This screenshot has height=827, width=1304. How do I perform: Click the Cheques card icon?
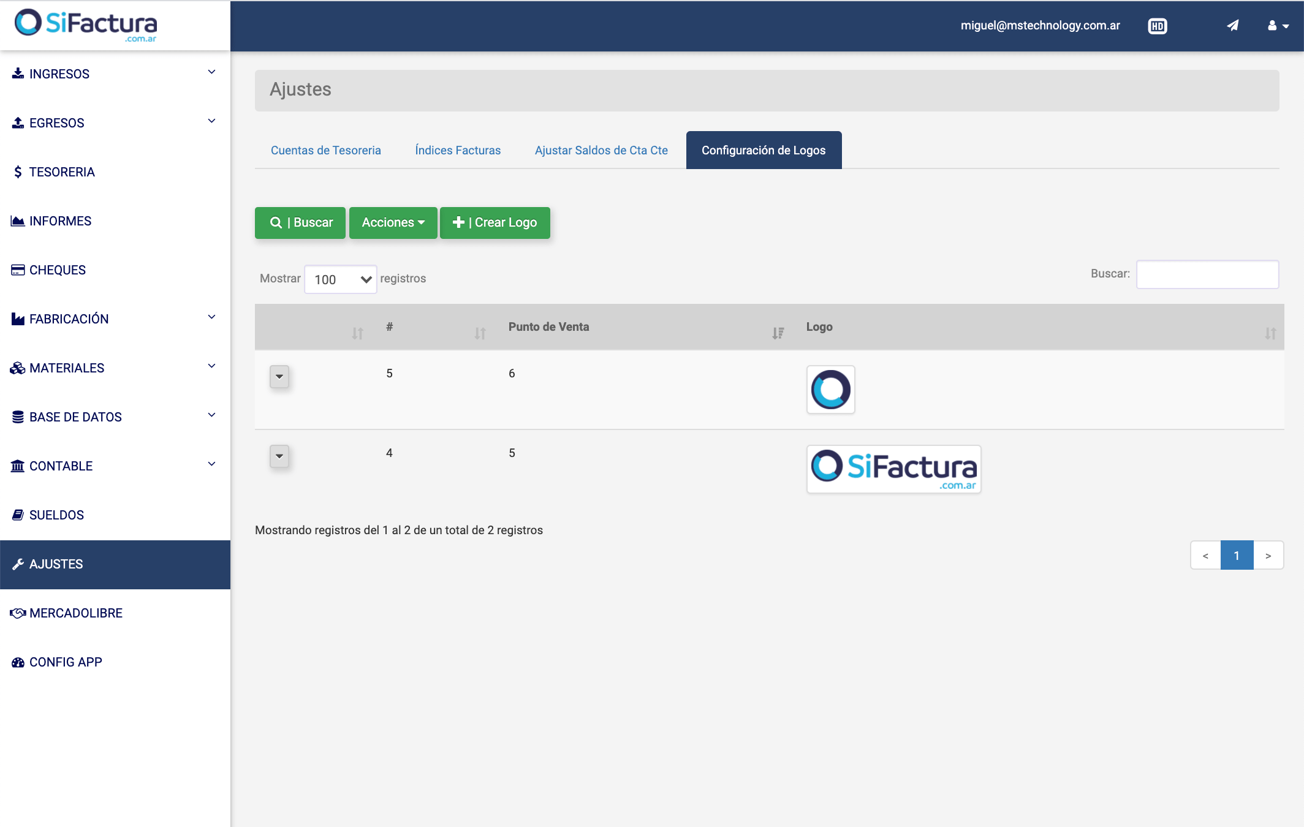point(18,270)
